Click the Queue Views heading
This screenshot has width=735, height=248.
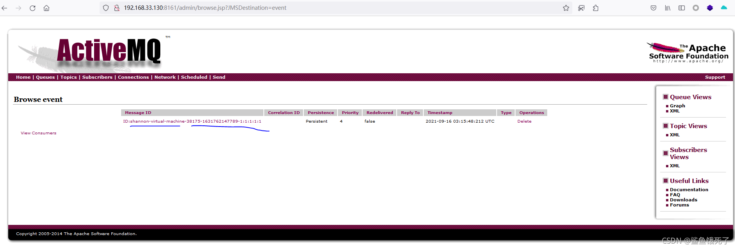690,97
